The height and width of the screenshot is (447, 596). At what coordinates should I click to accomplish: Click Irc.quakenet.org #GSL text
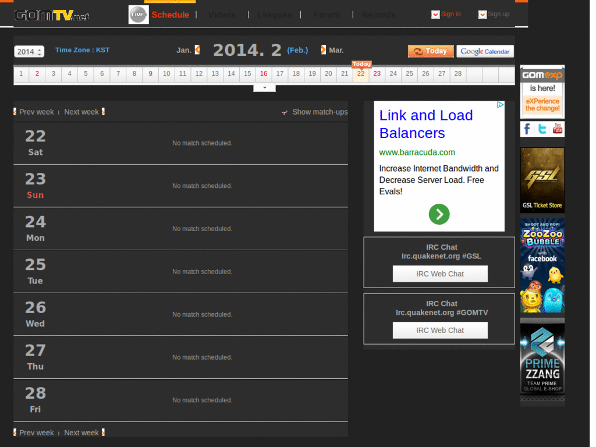[x=441, y=256]
